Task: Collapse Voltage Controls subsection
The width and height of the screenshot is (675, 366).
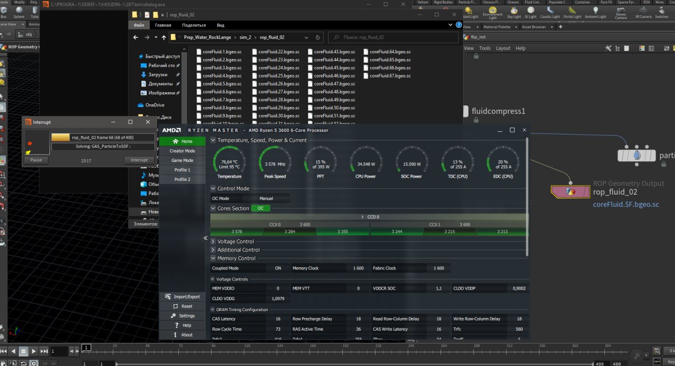Action: click(213, 279)
